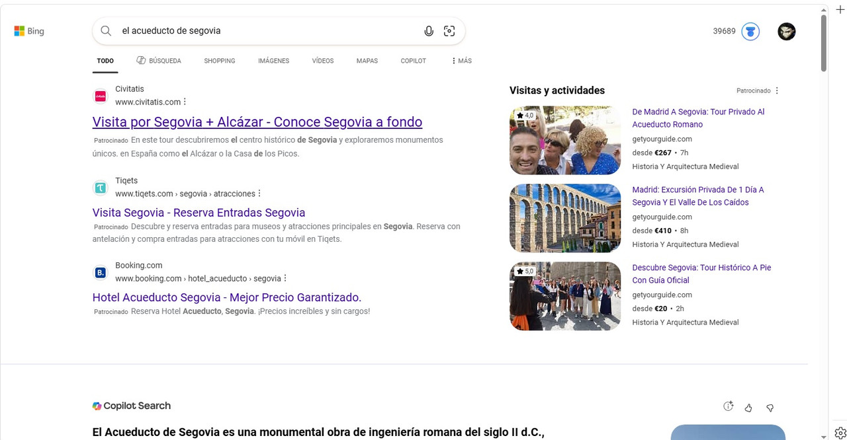Click the plus icon in sidebar

[x=840, y=9]
